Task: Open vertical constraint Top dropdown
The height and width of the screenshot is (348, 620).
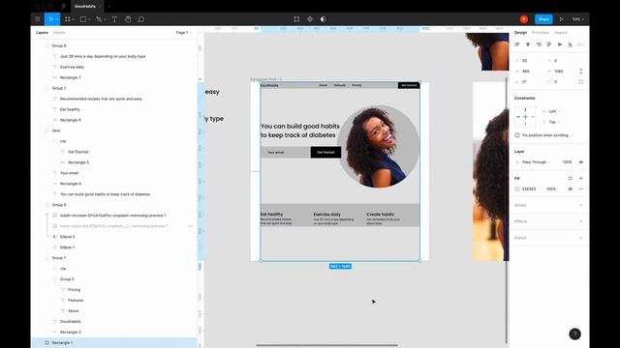Action: coord(552,122)
